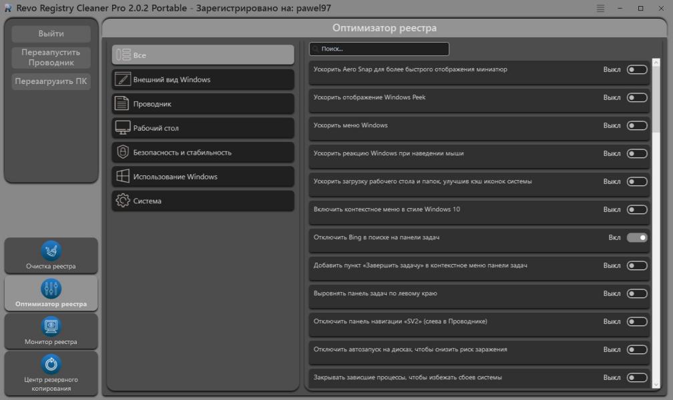Select the Внешний вид Windows category
Image resolution: width=673 pixels, height=400 pixels.
(x=203, y=79)
